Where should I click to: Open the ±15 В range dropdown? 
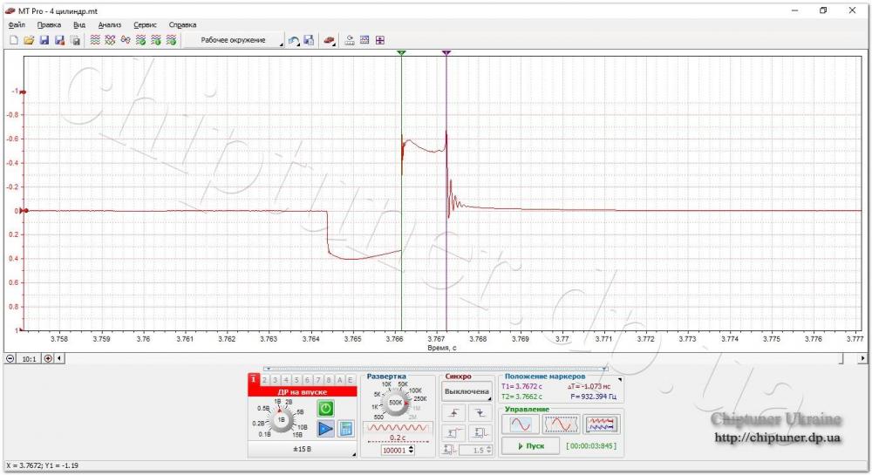pos(302,449)
